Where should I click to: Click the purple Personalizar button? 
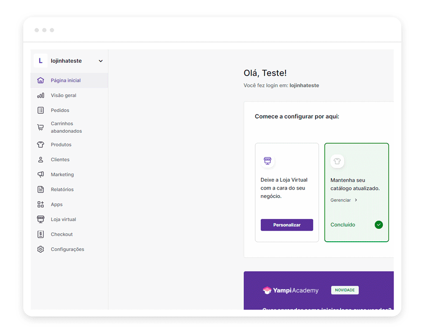click(x=287, y=225)
